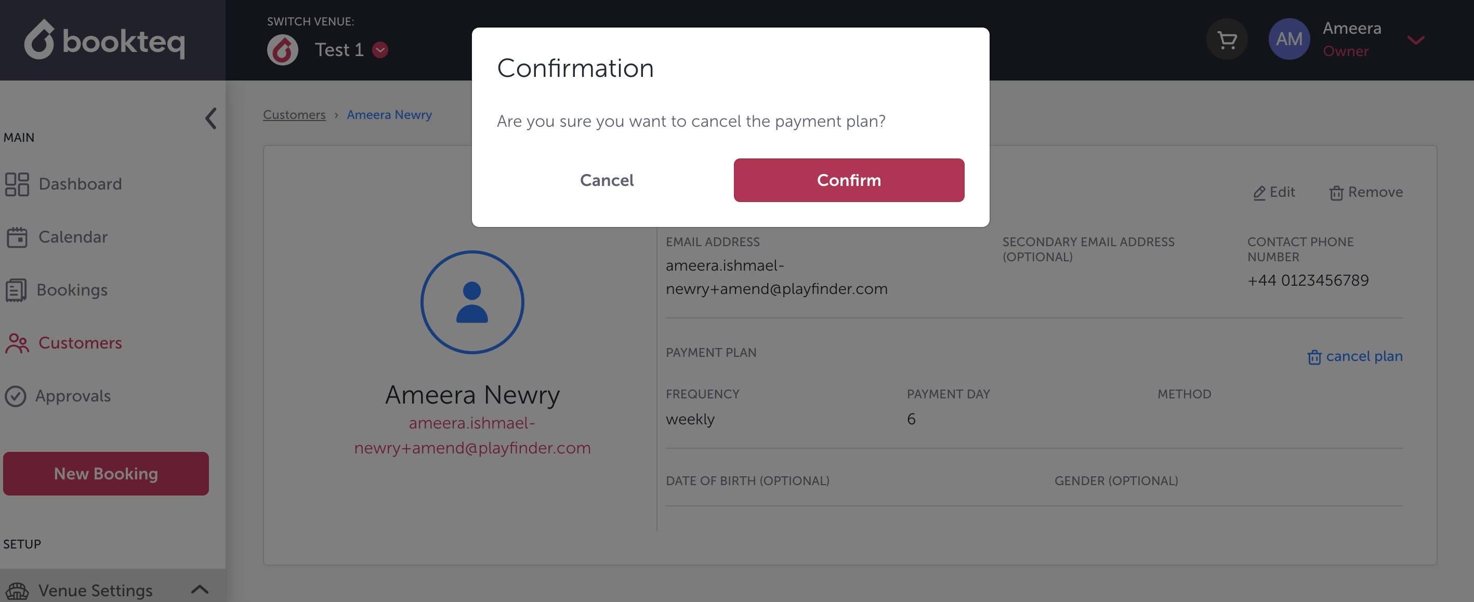Confirm cancelling the payment plan

(x=849, y=180)
